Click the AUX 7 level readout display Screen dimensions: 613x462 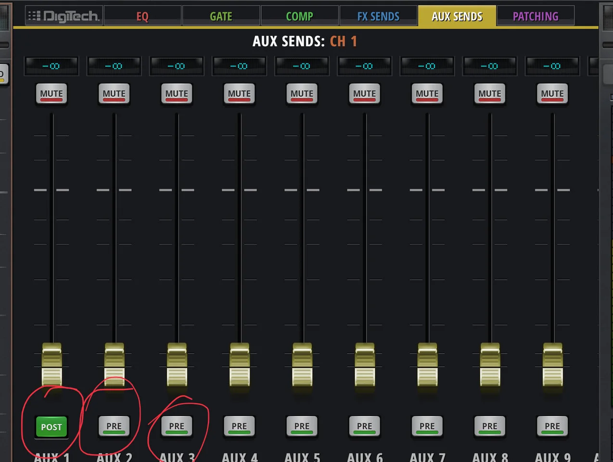click(x=427, y=66)
